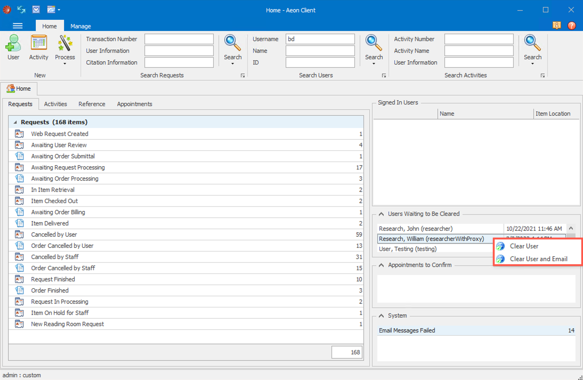This screenshot has width=583, height=380.
Task: Open the Awaiting User Review queue
Action: tap(59, 145)
